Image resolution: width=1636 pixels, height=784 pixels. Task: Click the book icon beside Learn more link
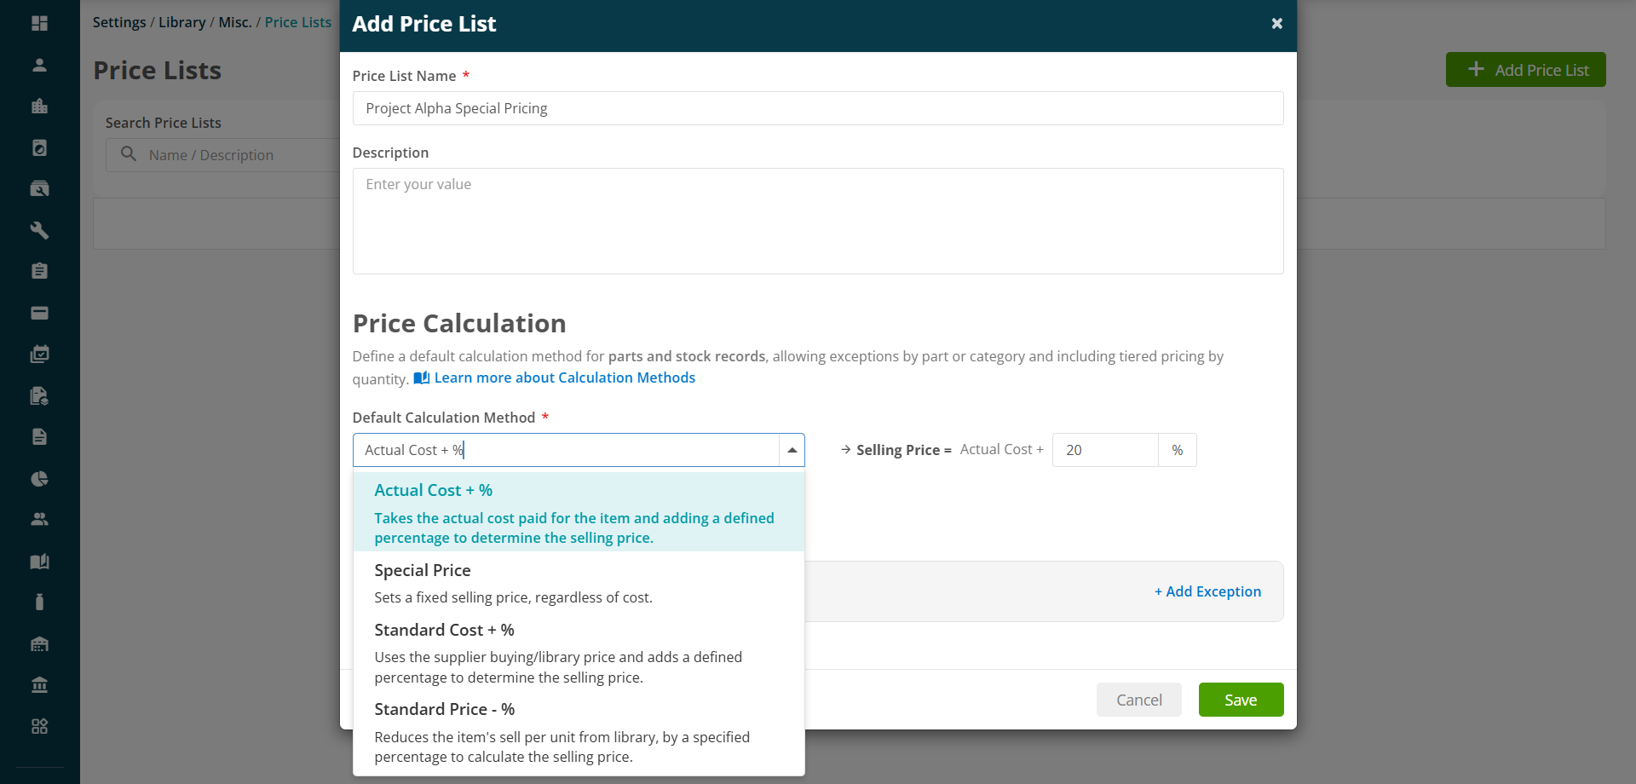(421, 378)
